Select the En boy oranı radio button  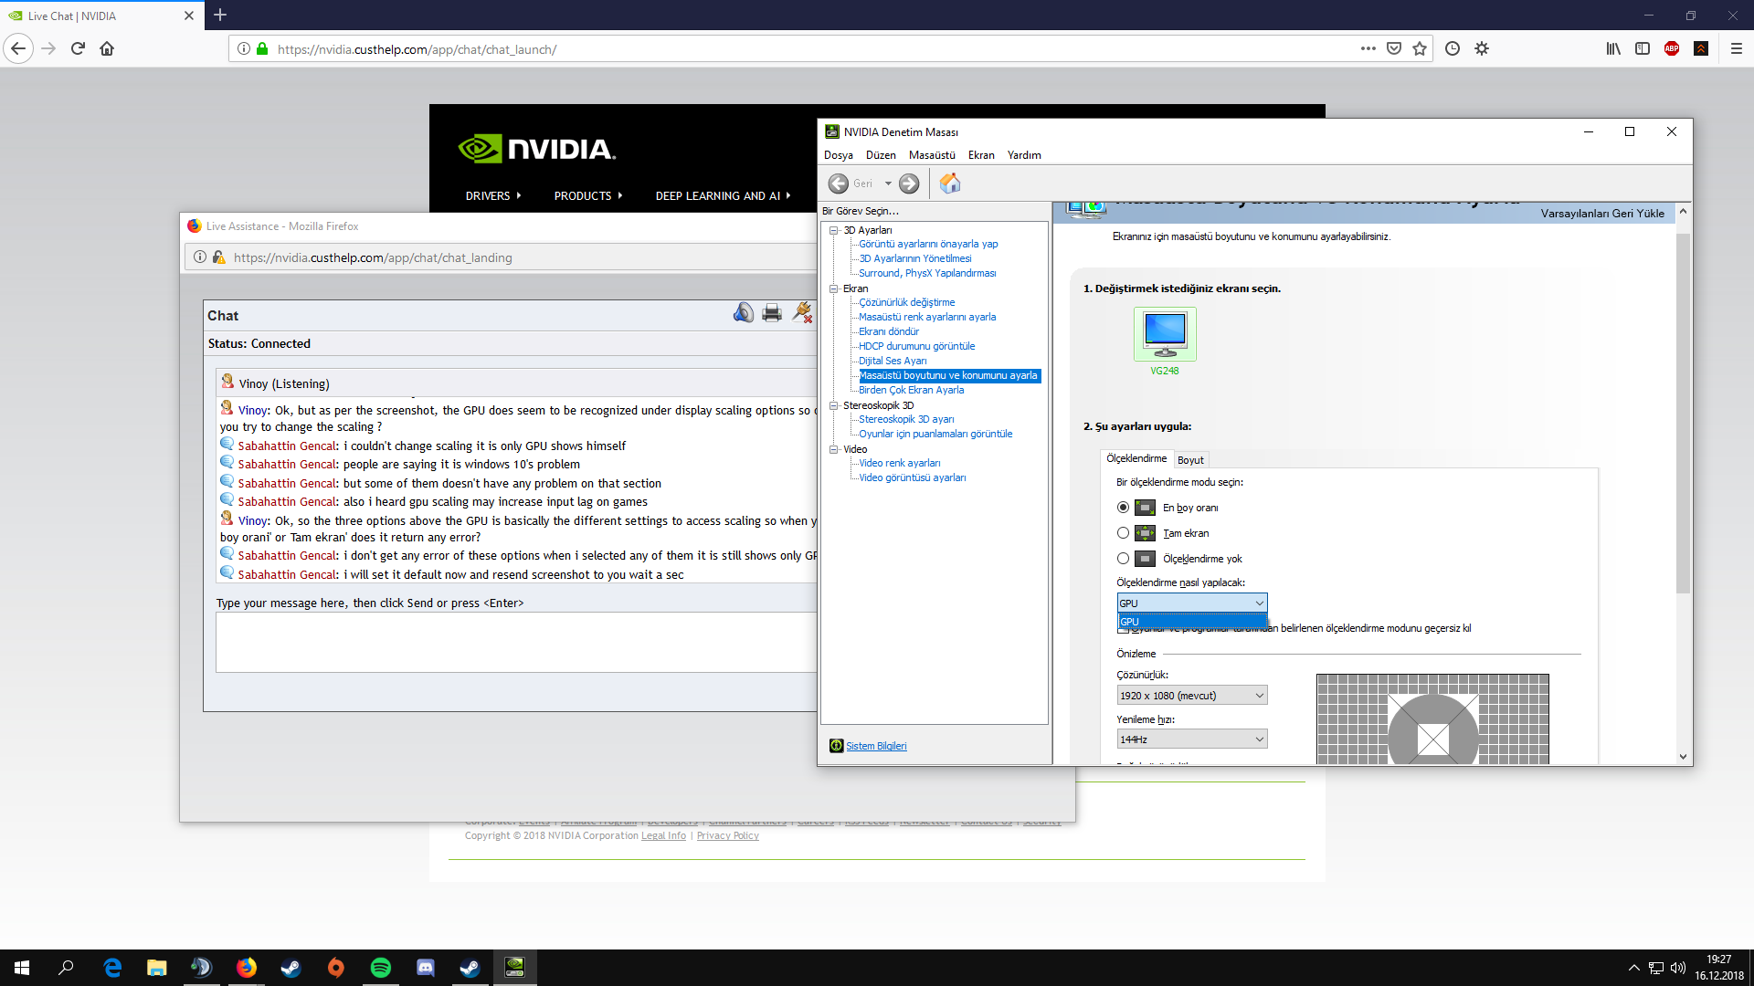tap(1123, 508)
